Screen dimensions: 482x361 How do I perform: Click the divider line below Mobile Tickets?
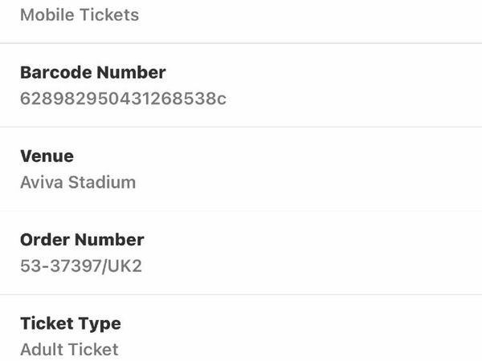241,43
